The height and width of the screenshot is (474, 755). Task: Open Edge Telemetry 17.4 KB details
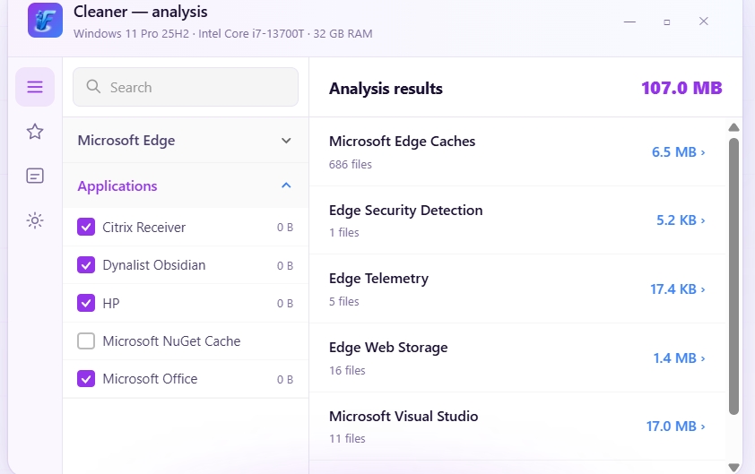(x=678, y=289)
